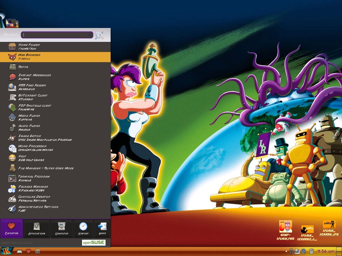Select the splash_screen.jpg desktop file
The height and width of the screenshot is (256, 342).
click(329, 228)
